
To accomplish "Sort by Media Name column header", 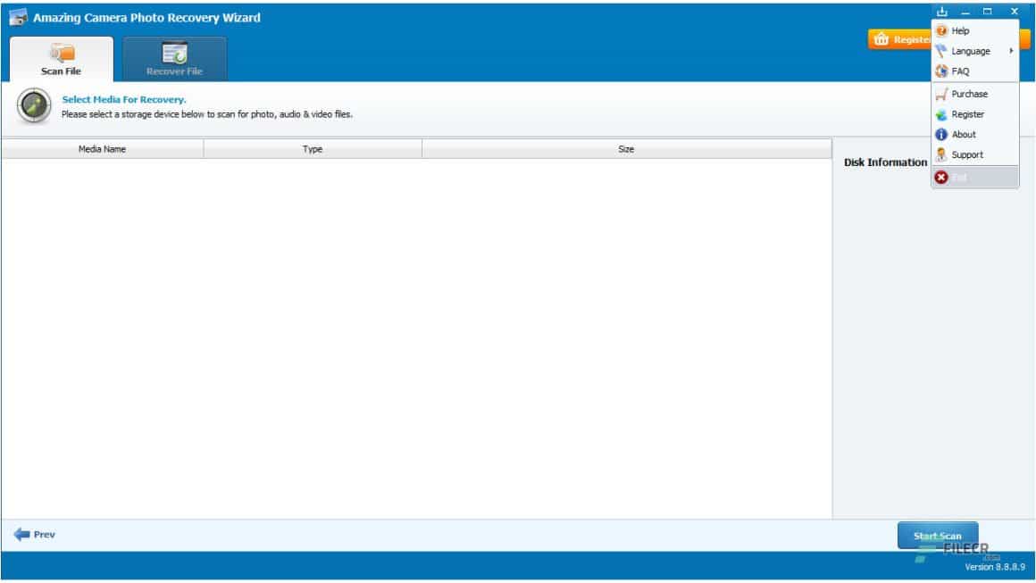I will coord(103,149).
